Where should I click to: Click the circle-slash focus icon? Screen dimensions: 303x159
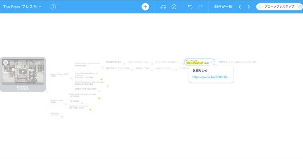pos(174,7)
